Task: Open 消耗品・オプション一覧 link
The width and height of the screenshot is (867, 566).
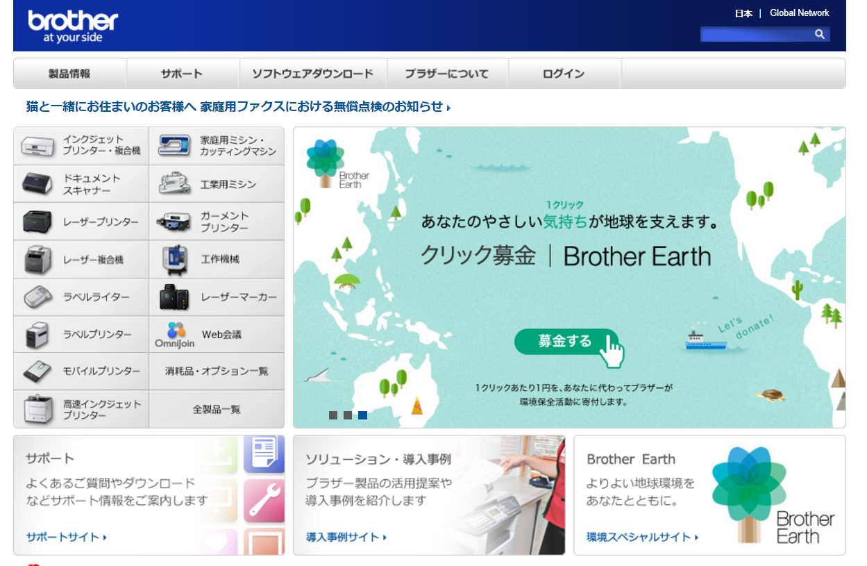Action: coord(217,372)
